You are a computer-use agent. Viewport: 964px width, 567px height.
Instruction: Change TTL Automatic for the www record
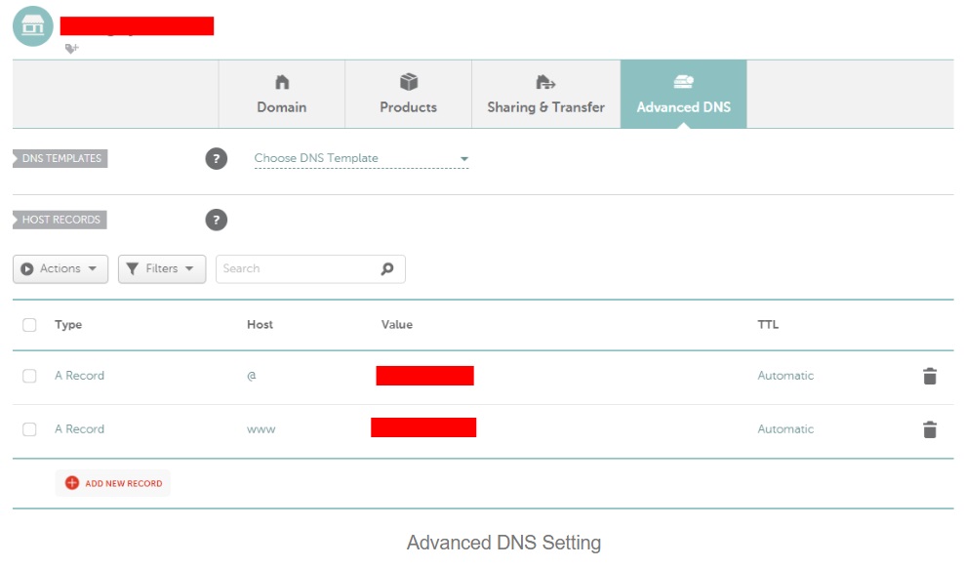pyautogui.click(x=785, y=429)
